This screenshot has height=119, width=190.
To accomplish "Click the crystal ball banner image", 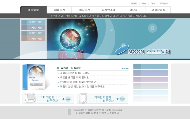I will point(72,39).
